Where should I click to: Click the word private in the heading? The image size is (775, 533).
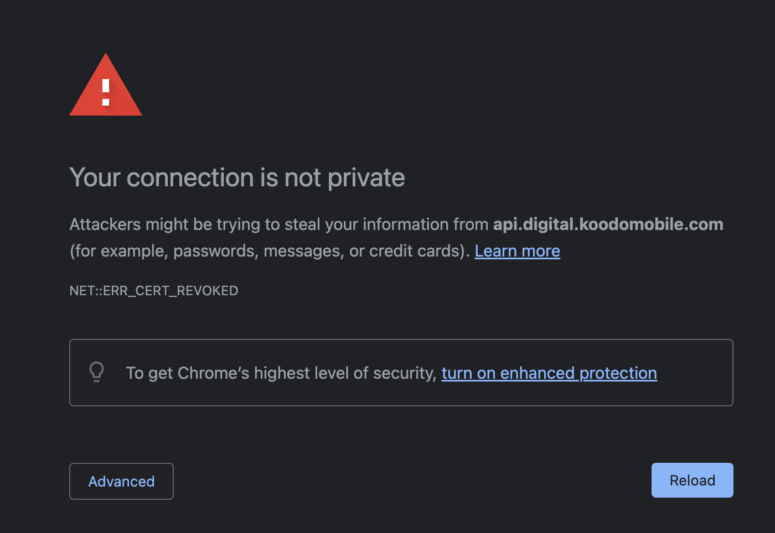(366, 177)
